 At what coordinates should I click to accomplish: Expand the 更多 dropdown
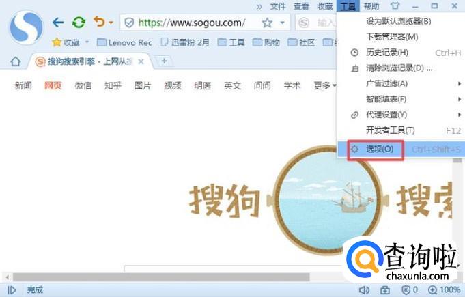[325, 85]
